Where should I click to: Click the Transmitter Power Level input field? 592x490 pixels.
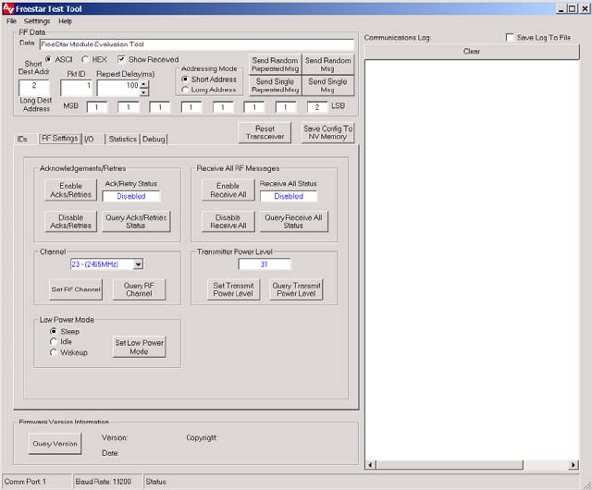[264, 264]
